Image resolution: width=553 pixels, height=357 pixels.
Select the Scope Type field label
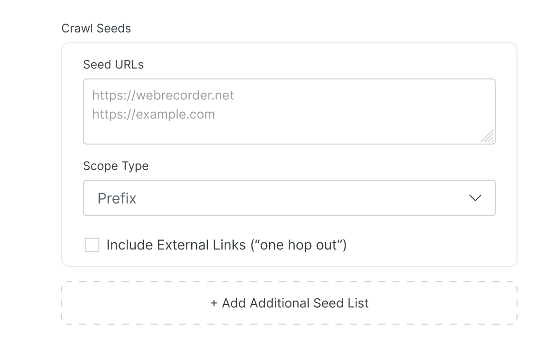click(116, 166)
